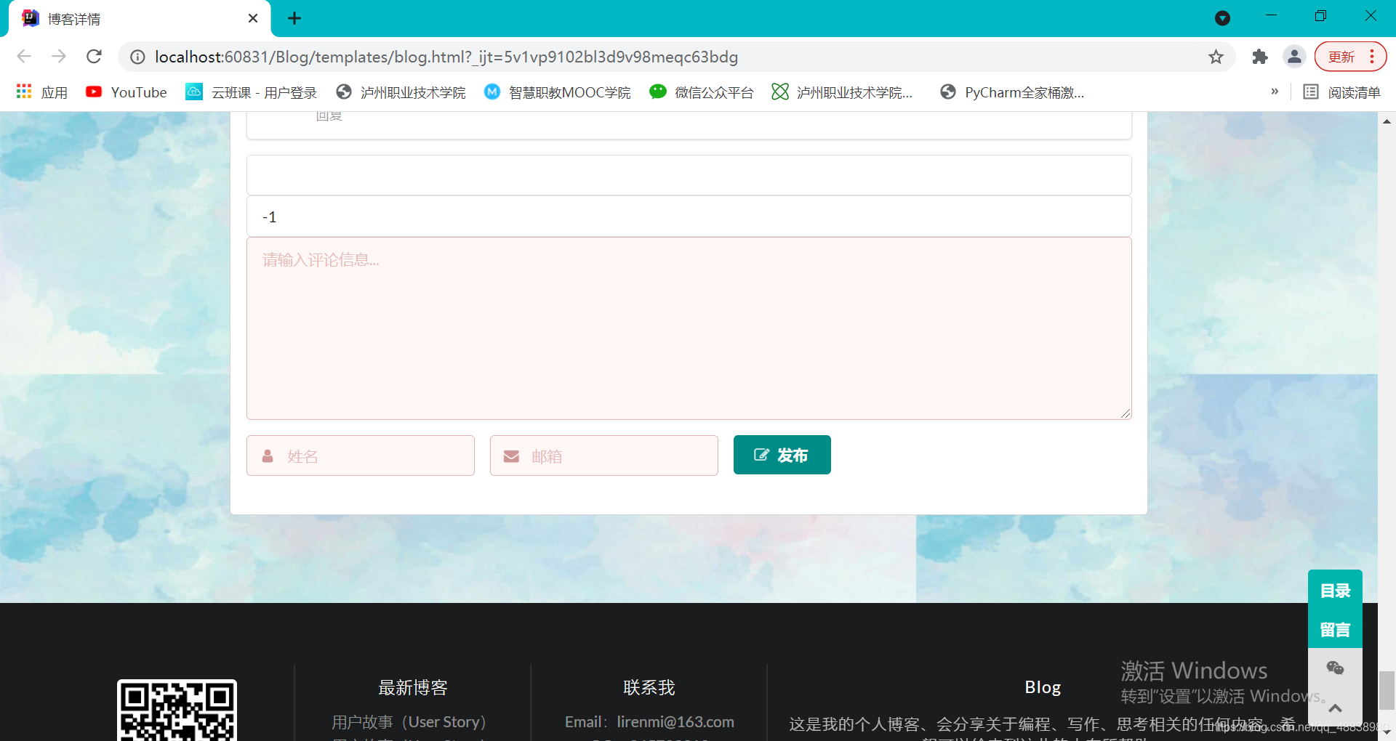
Task: Open the WeChat icon on the floating sidebar
Action: click(x=1335, y=669)
